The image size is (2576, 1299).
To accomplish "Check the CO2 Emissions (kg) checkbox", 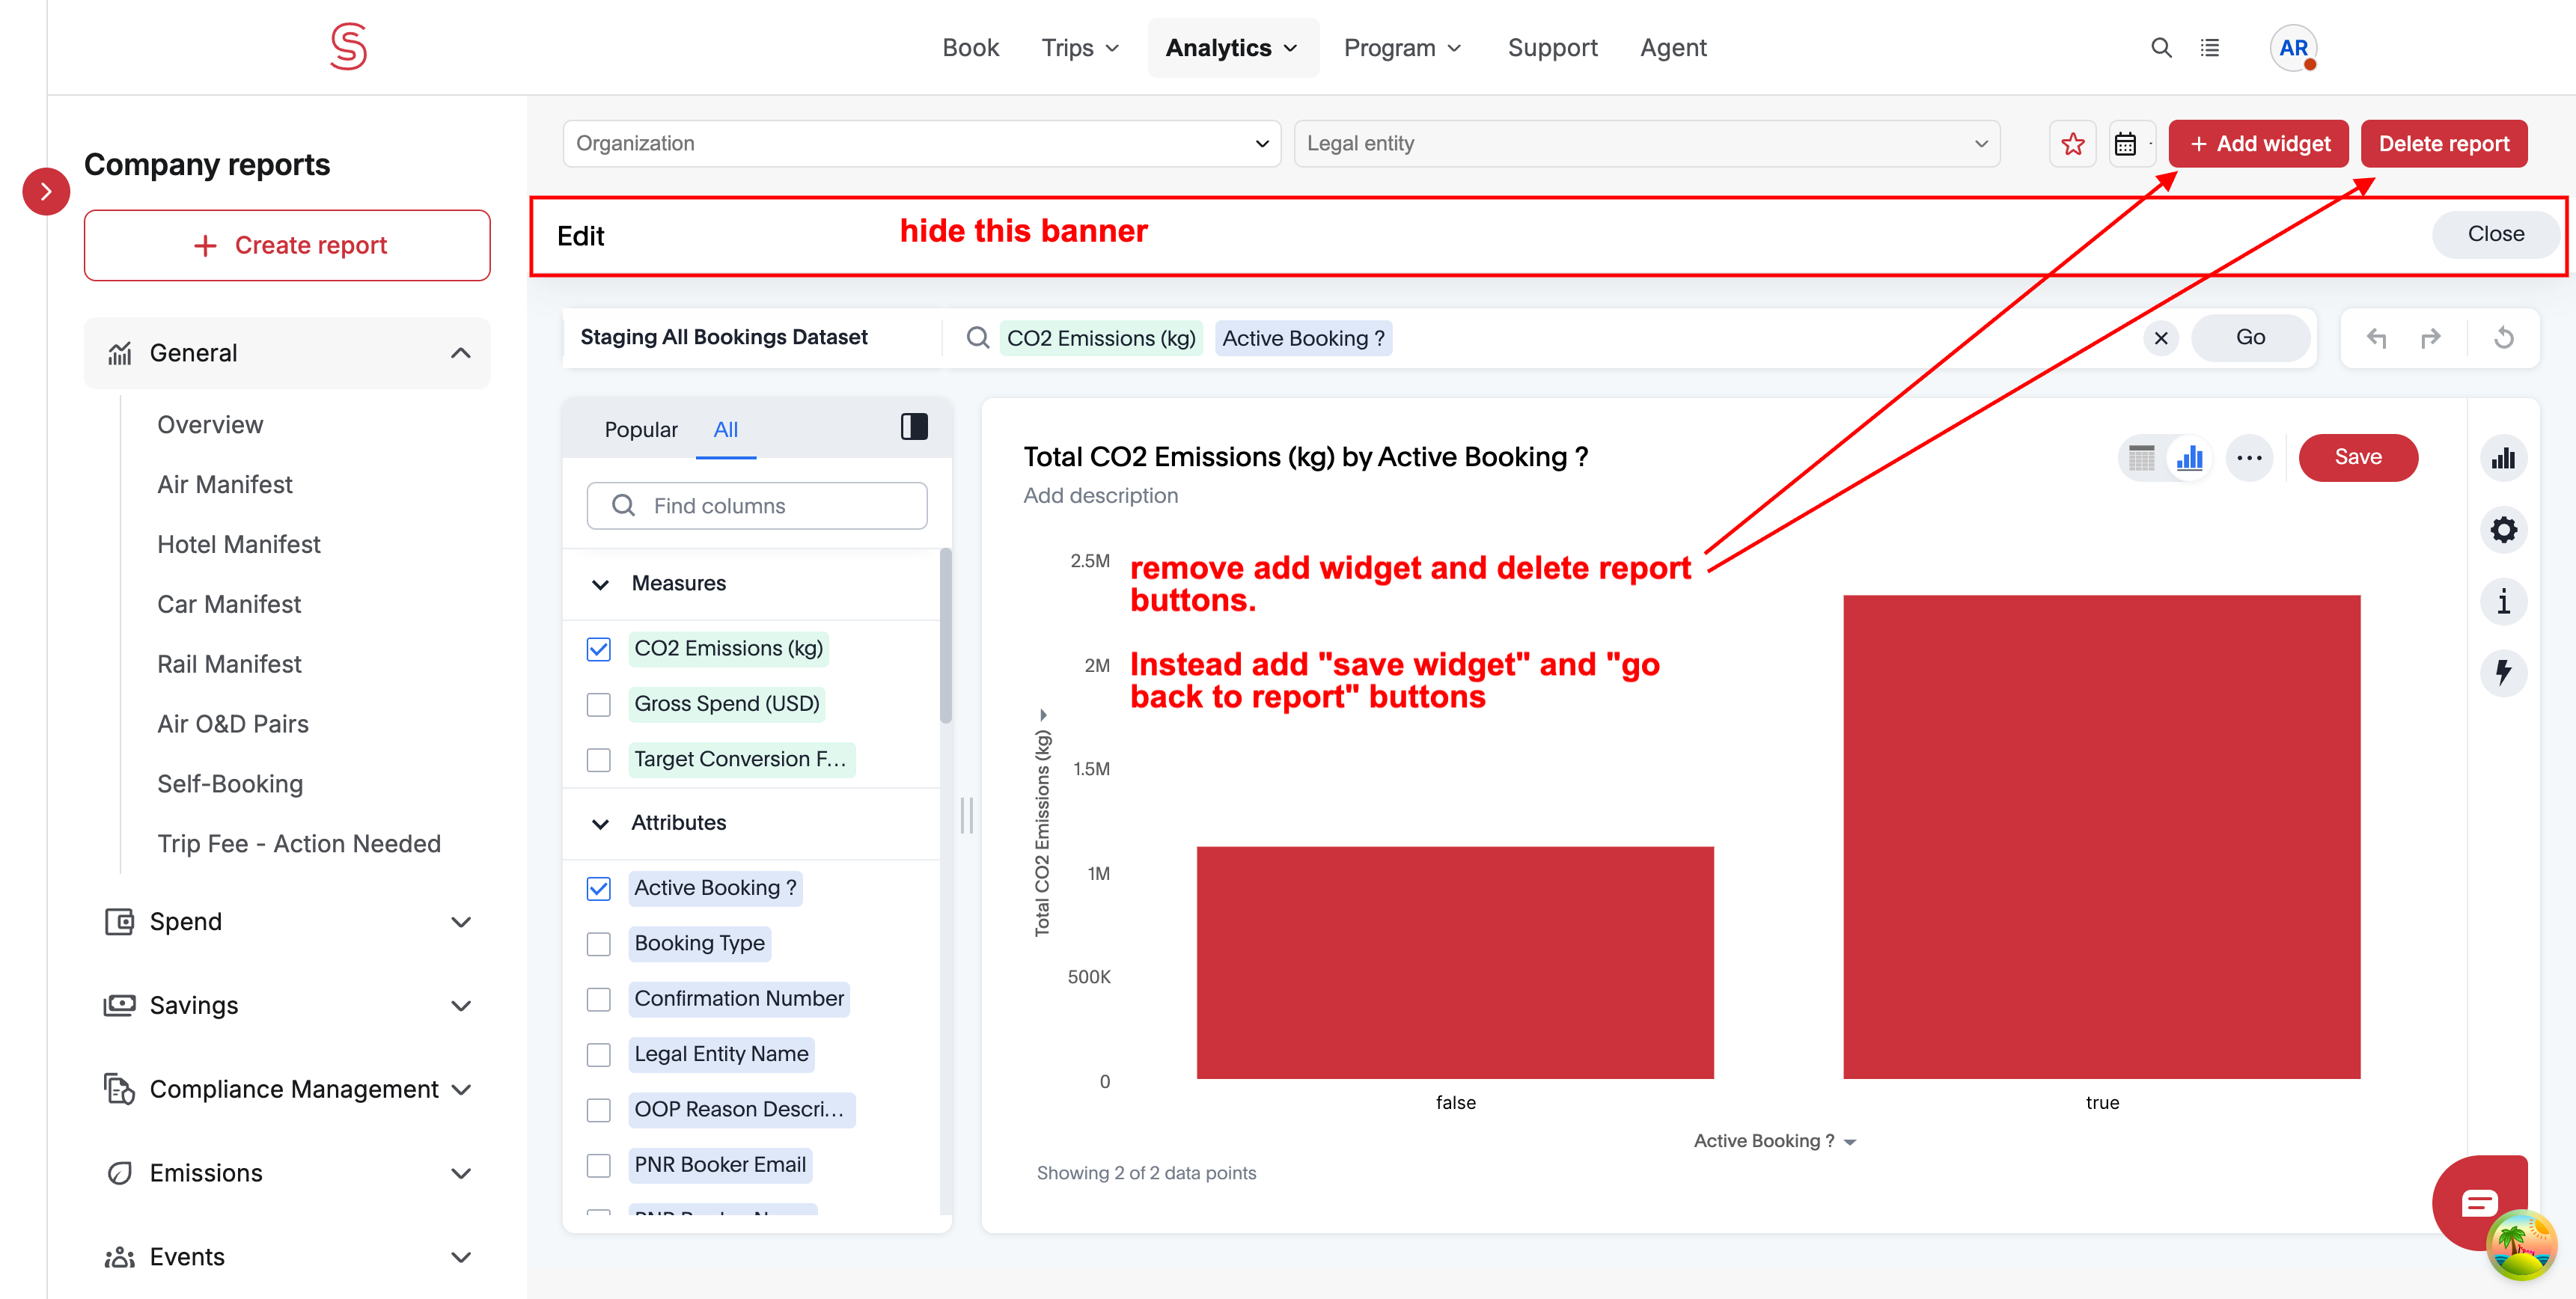I will (x=599, y=649).
